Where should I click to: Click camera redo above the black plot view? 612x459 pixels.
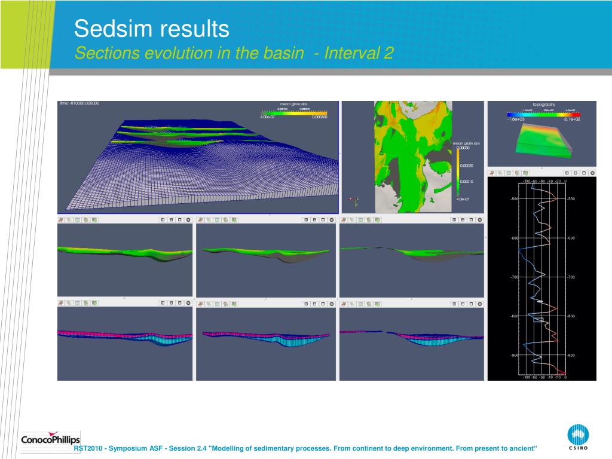click(x=500, y=173)
